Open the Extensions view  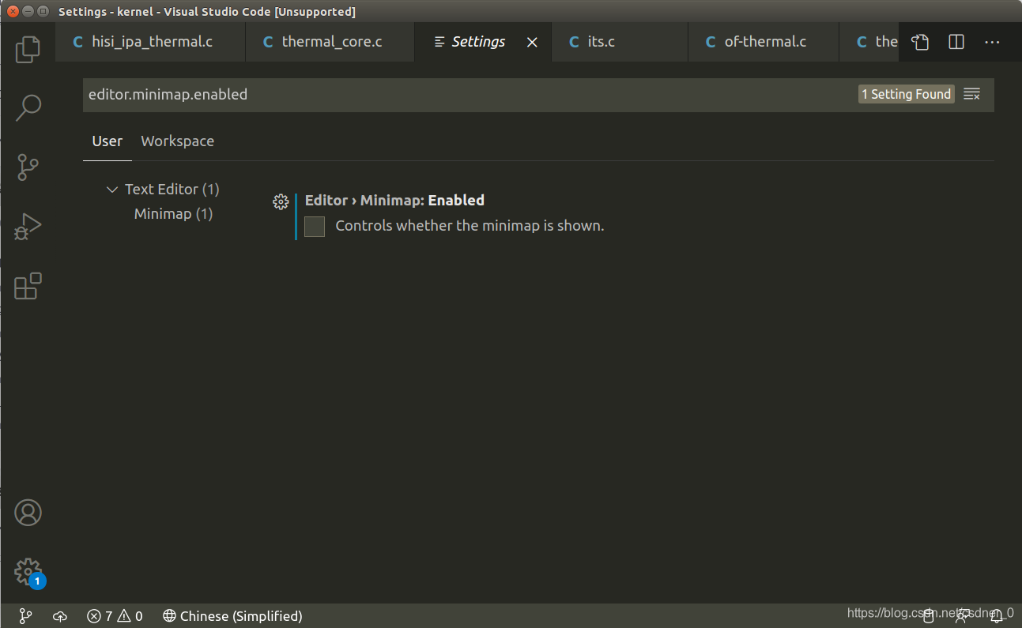(28, 286)
